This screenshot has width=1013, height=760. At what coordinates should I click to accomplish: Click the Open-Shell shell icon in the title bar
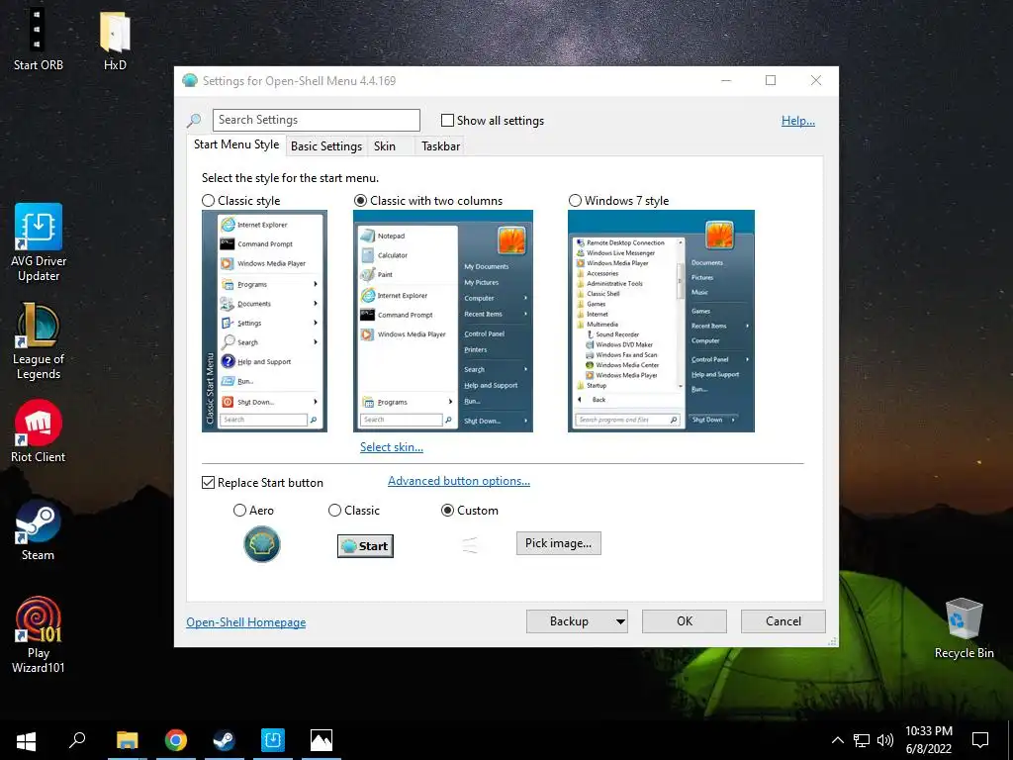[190, 81]
